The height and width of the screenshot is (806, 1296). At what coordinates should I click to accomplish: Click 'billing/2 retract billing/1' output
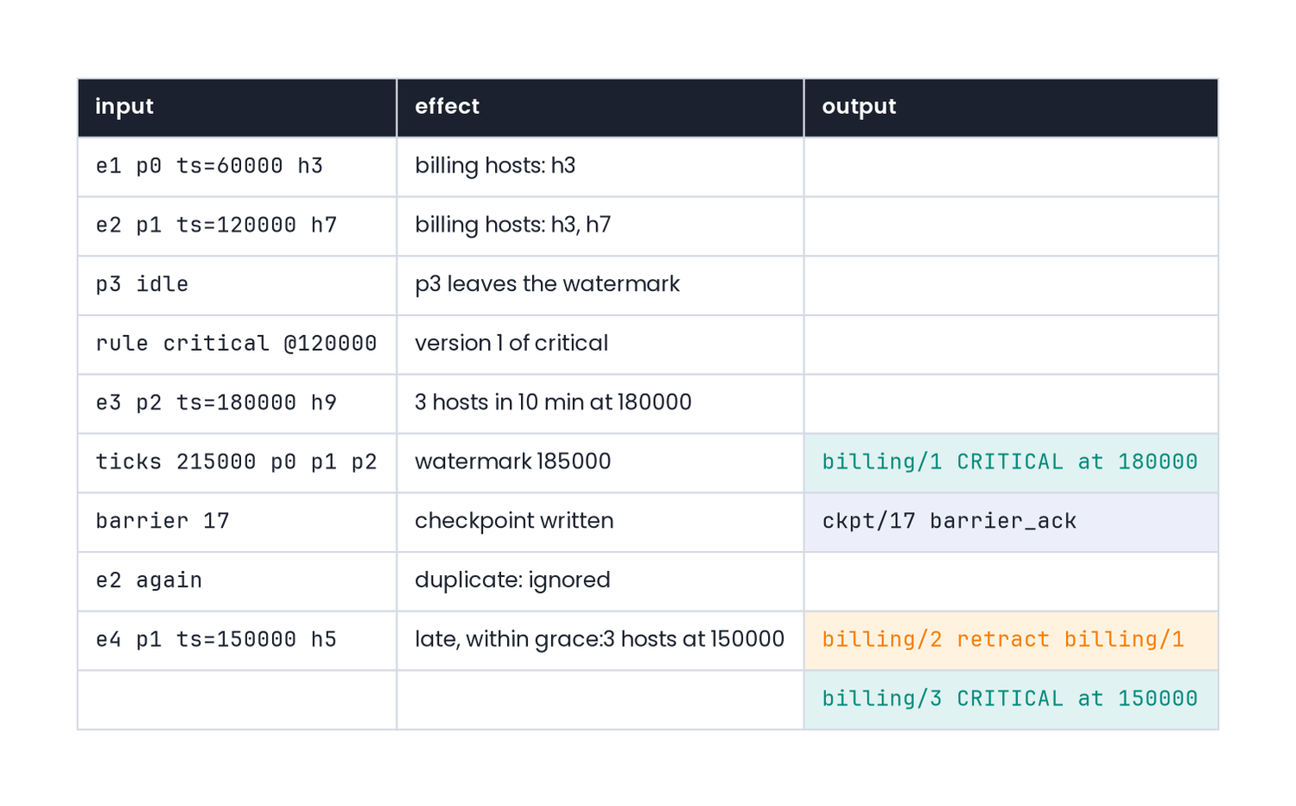(1011, 641)
